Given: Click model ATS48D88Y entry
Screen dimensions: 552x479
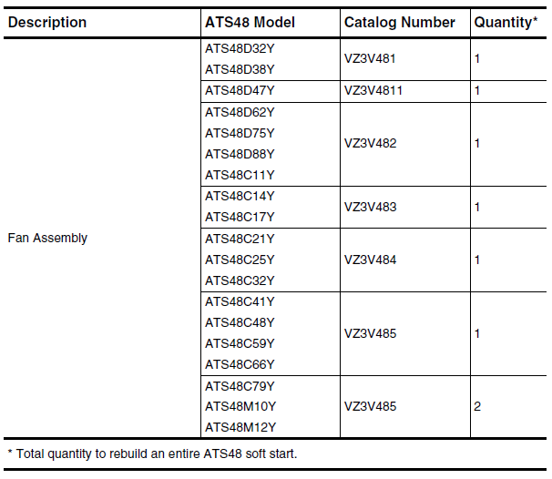Looking at the screenshot, I should [x=240, y=155].
